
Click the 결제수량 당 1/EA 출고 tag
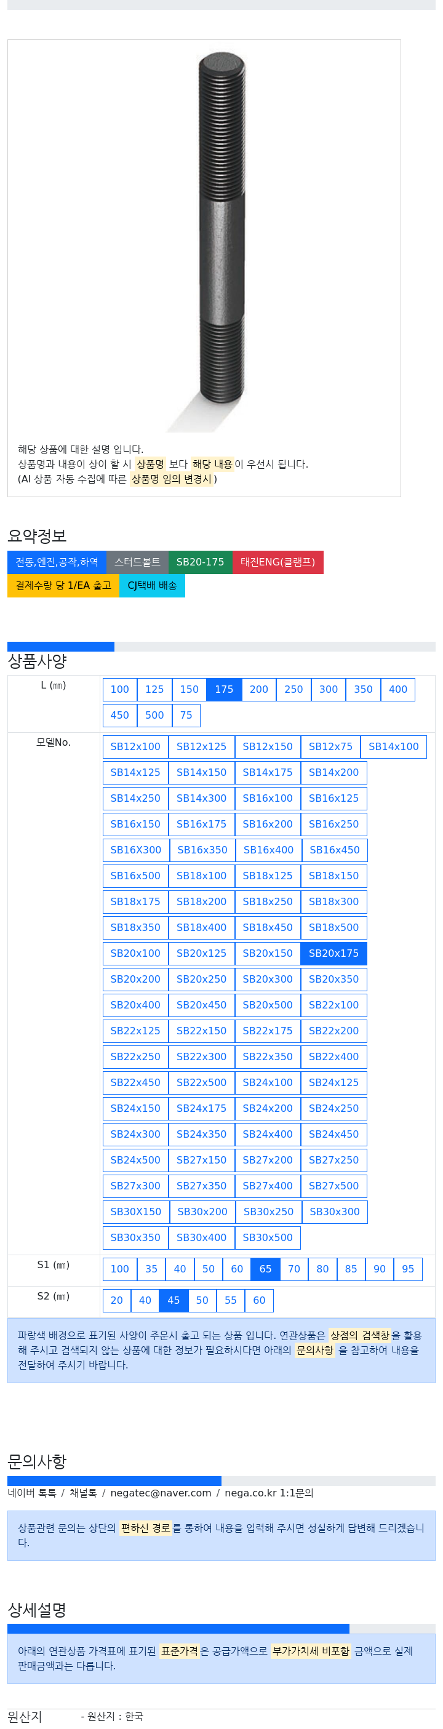click(x=63, y=585)
